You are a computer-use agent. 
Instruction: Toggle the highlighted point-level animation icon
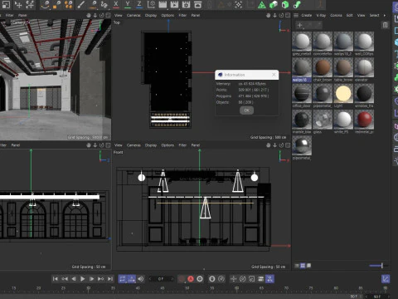(269, 279)
